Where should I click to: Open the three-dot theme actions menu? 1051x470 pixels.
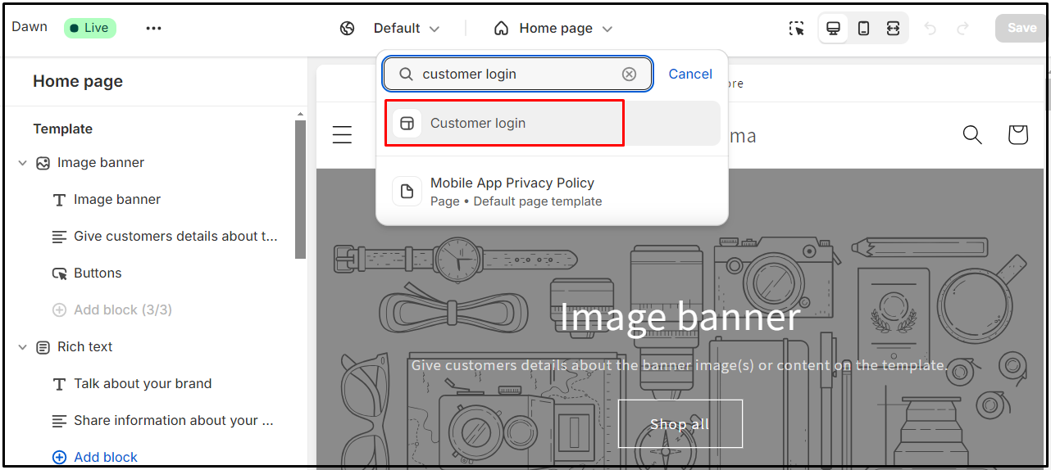(153, 28)
